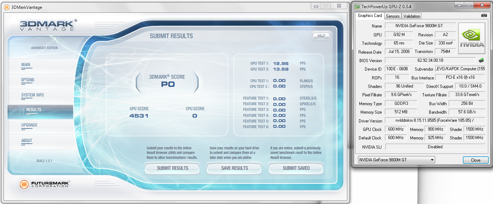Click the Bus Width value 256 Bit
The image size is (493, 204).
[467, 103]
